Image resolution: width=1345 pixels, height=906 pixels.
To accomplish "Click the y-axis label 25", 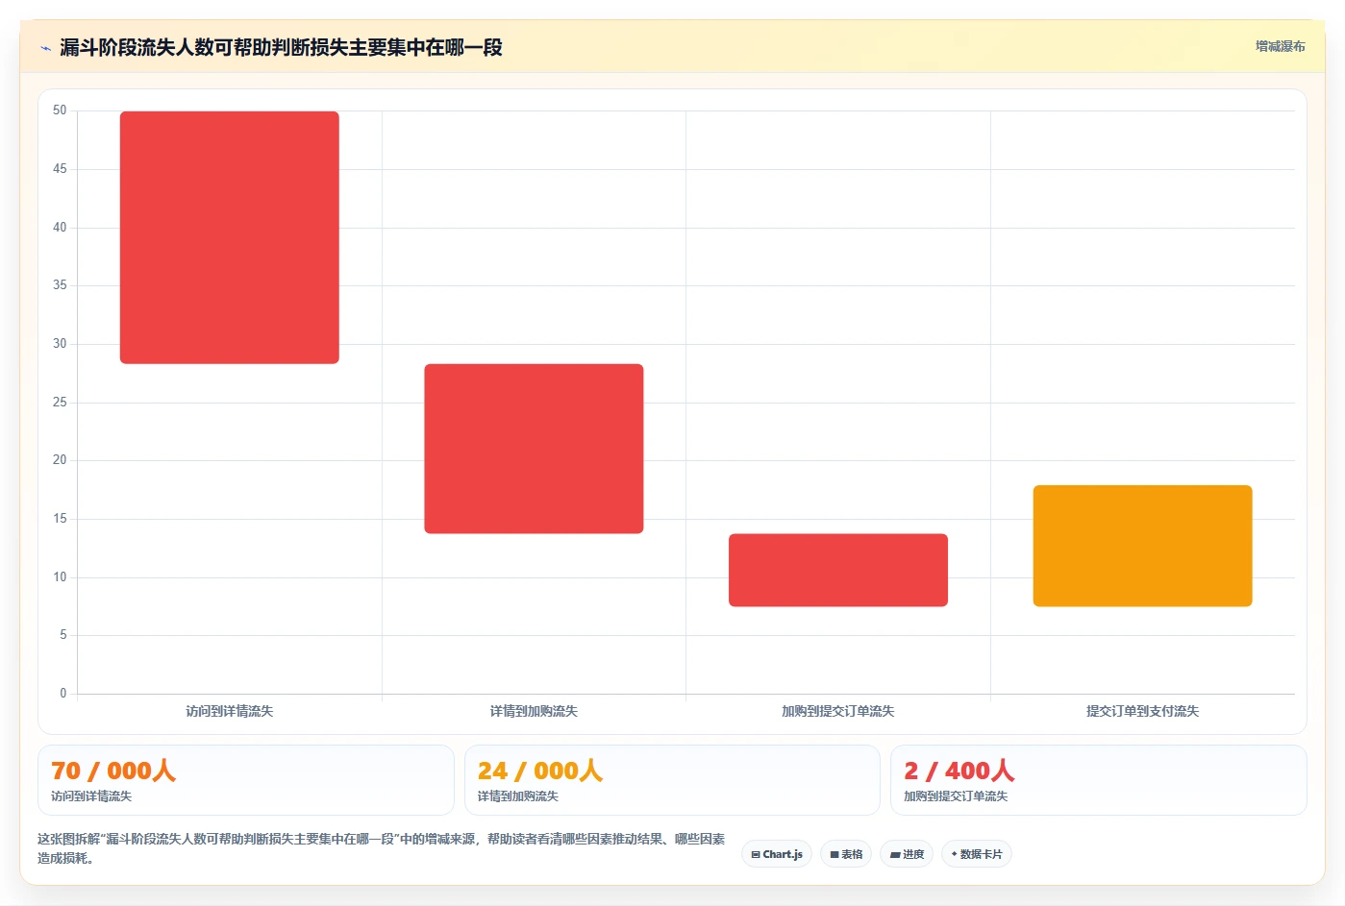I will pyautogui.click(x=60, y=402).
